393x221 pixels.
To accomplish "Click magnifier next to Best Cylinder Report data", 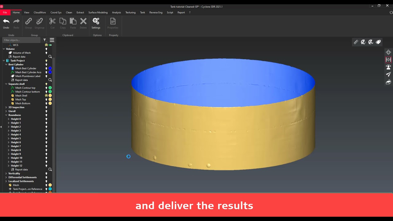I will (x=50, y=80).
